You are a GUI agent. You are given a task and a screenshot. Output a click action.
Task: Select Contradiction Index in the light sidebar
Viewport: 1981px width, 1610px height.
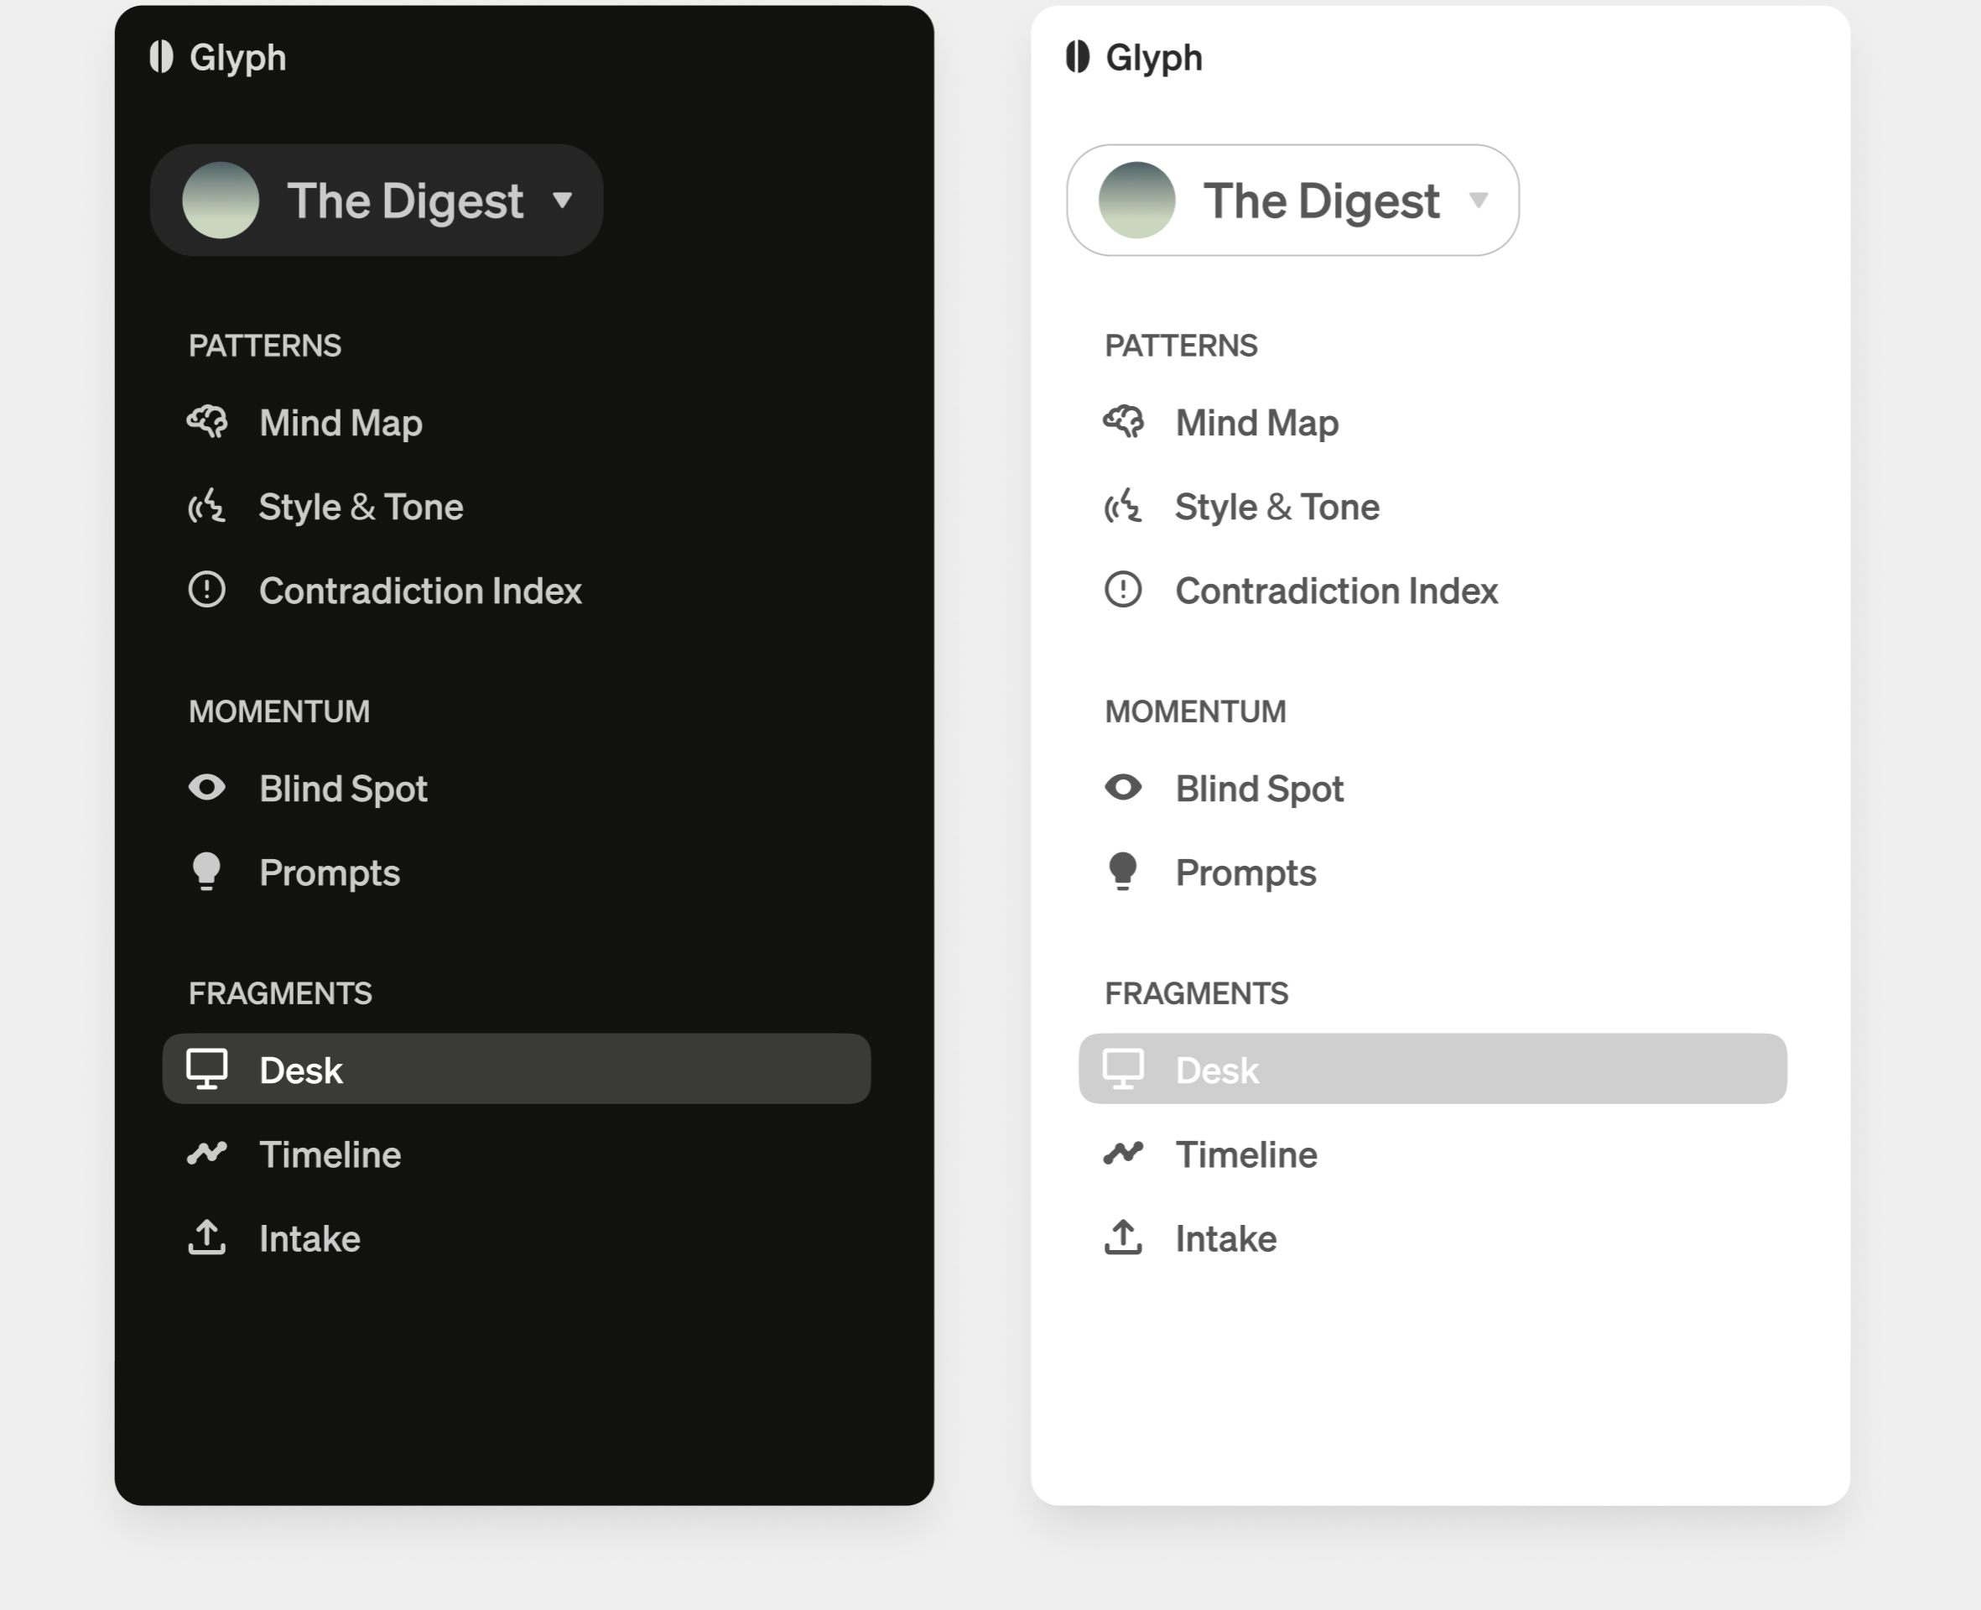[x=1336, y=591]
